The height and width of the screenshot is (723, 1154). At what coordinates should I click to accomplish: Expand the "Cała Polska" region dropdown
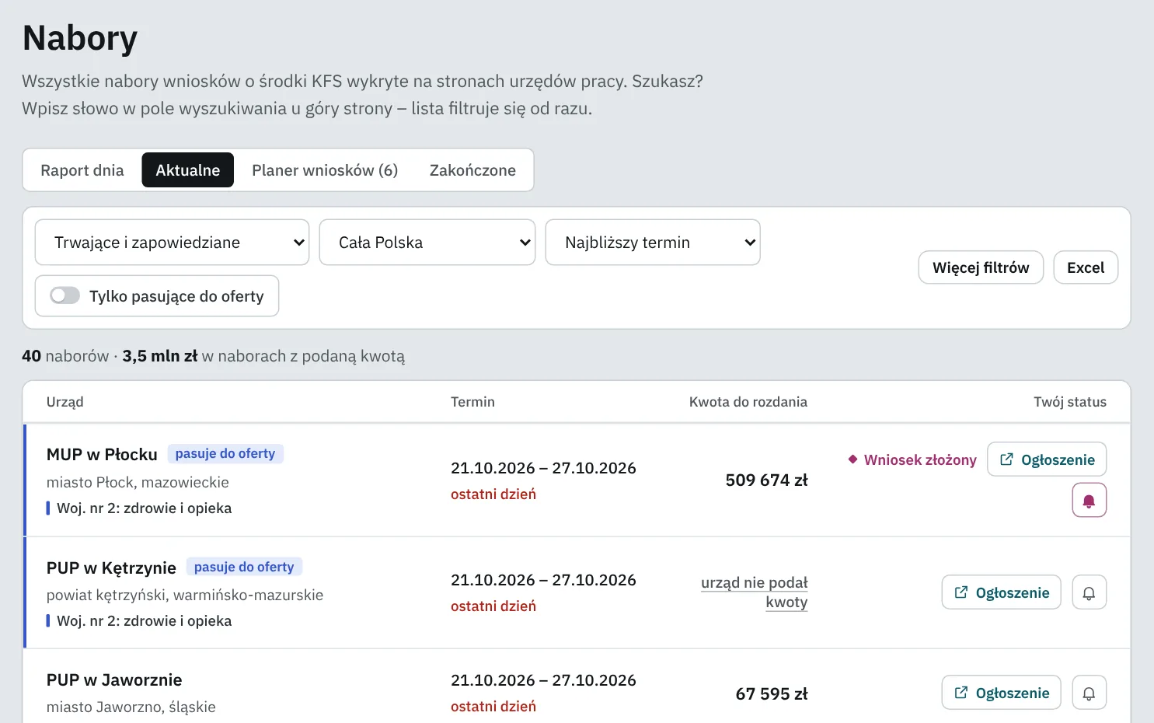pyautogui.click(x=427, y=243)
